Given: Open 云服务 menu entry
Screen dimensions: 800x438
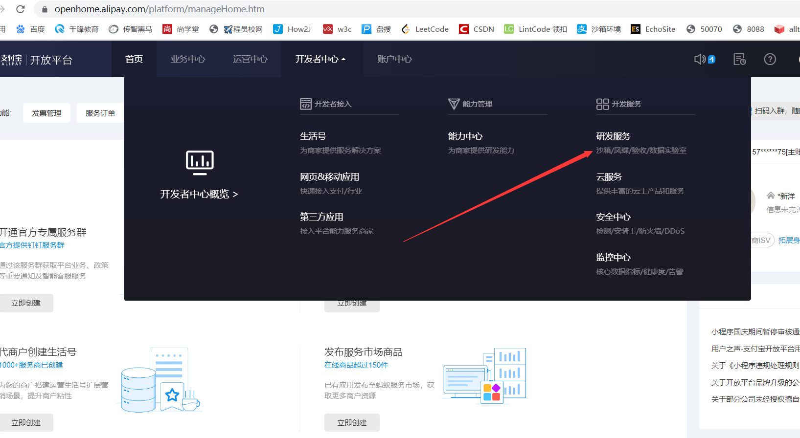Looking at the screenshot, I should [609, 176].
